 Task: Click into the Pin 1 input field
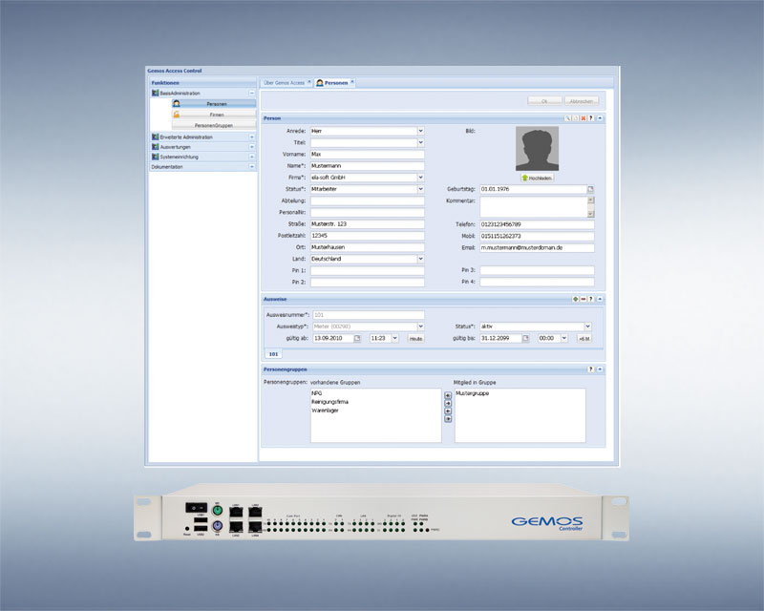[368, 271]
